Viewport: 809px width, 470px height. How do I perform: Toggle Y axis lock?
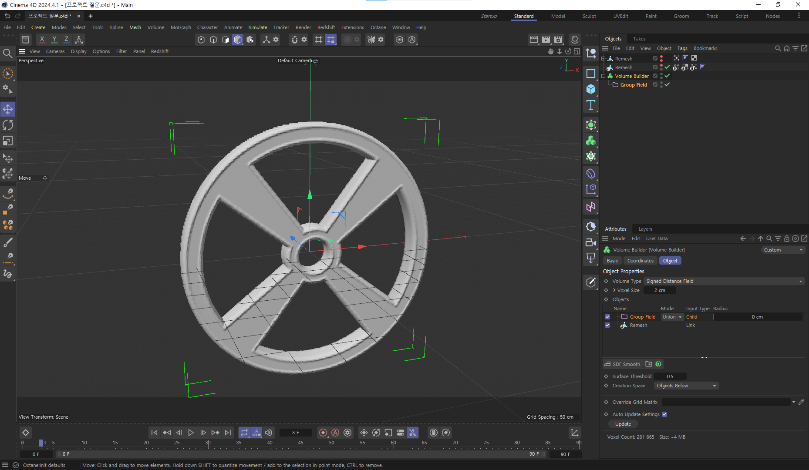coord(54,40)
